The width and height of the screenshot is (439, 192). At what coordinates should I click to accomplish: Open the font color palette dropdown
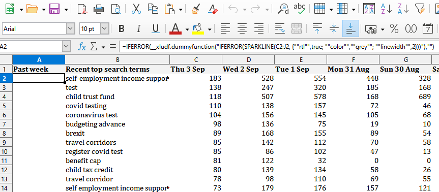pyautogui.click(x=187, y=29)
